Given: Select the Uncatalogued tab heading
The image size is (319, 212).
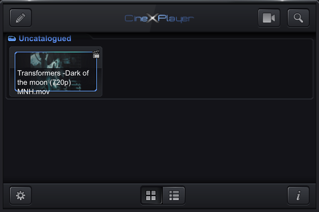Looking at the screenshot, I should (45, 38).
